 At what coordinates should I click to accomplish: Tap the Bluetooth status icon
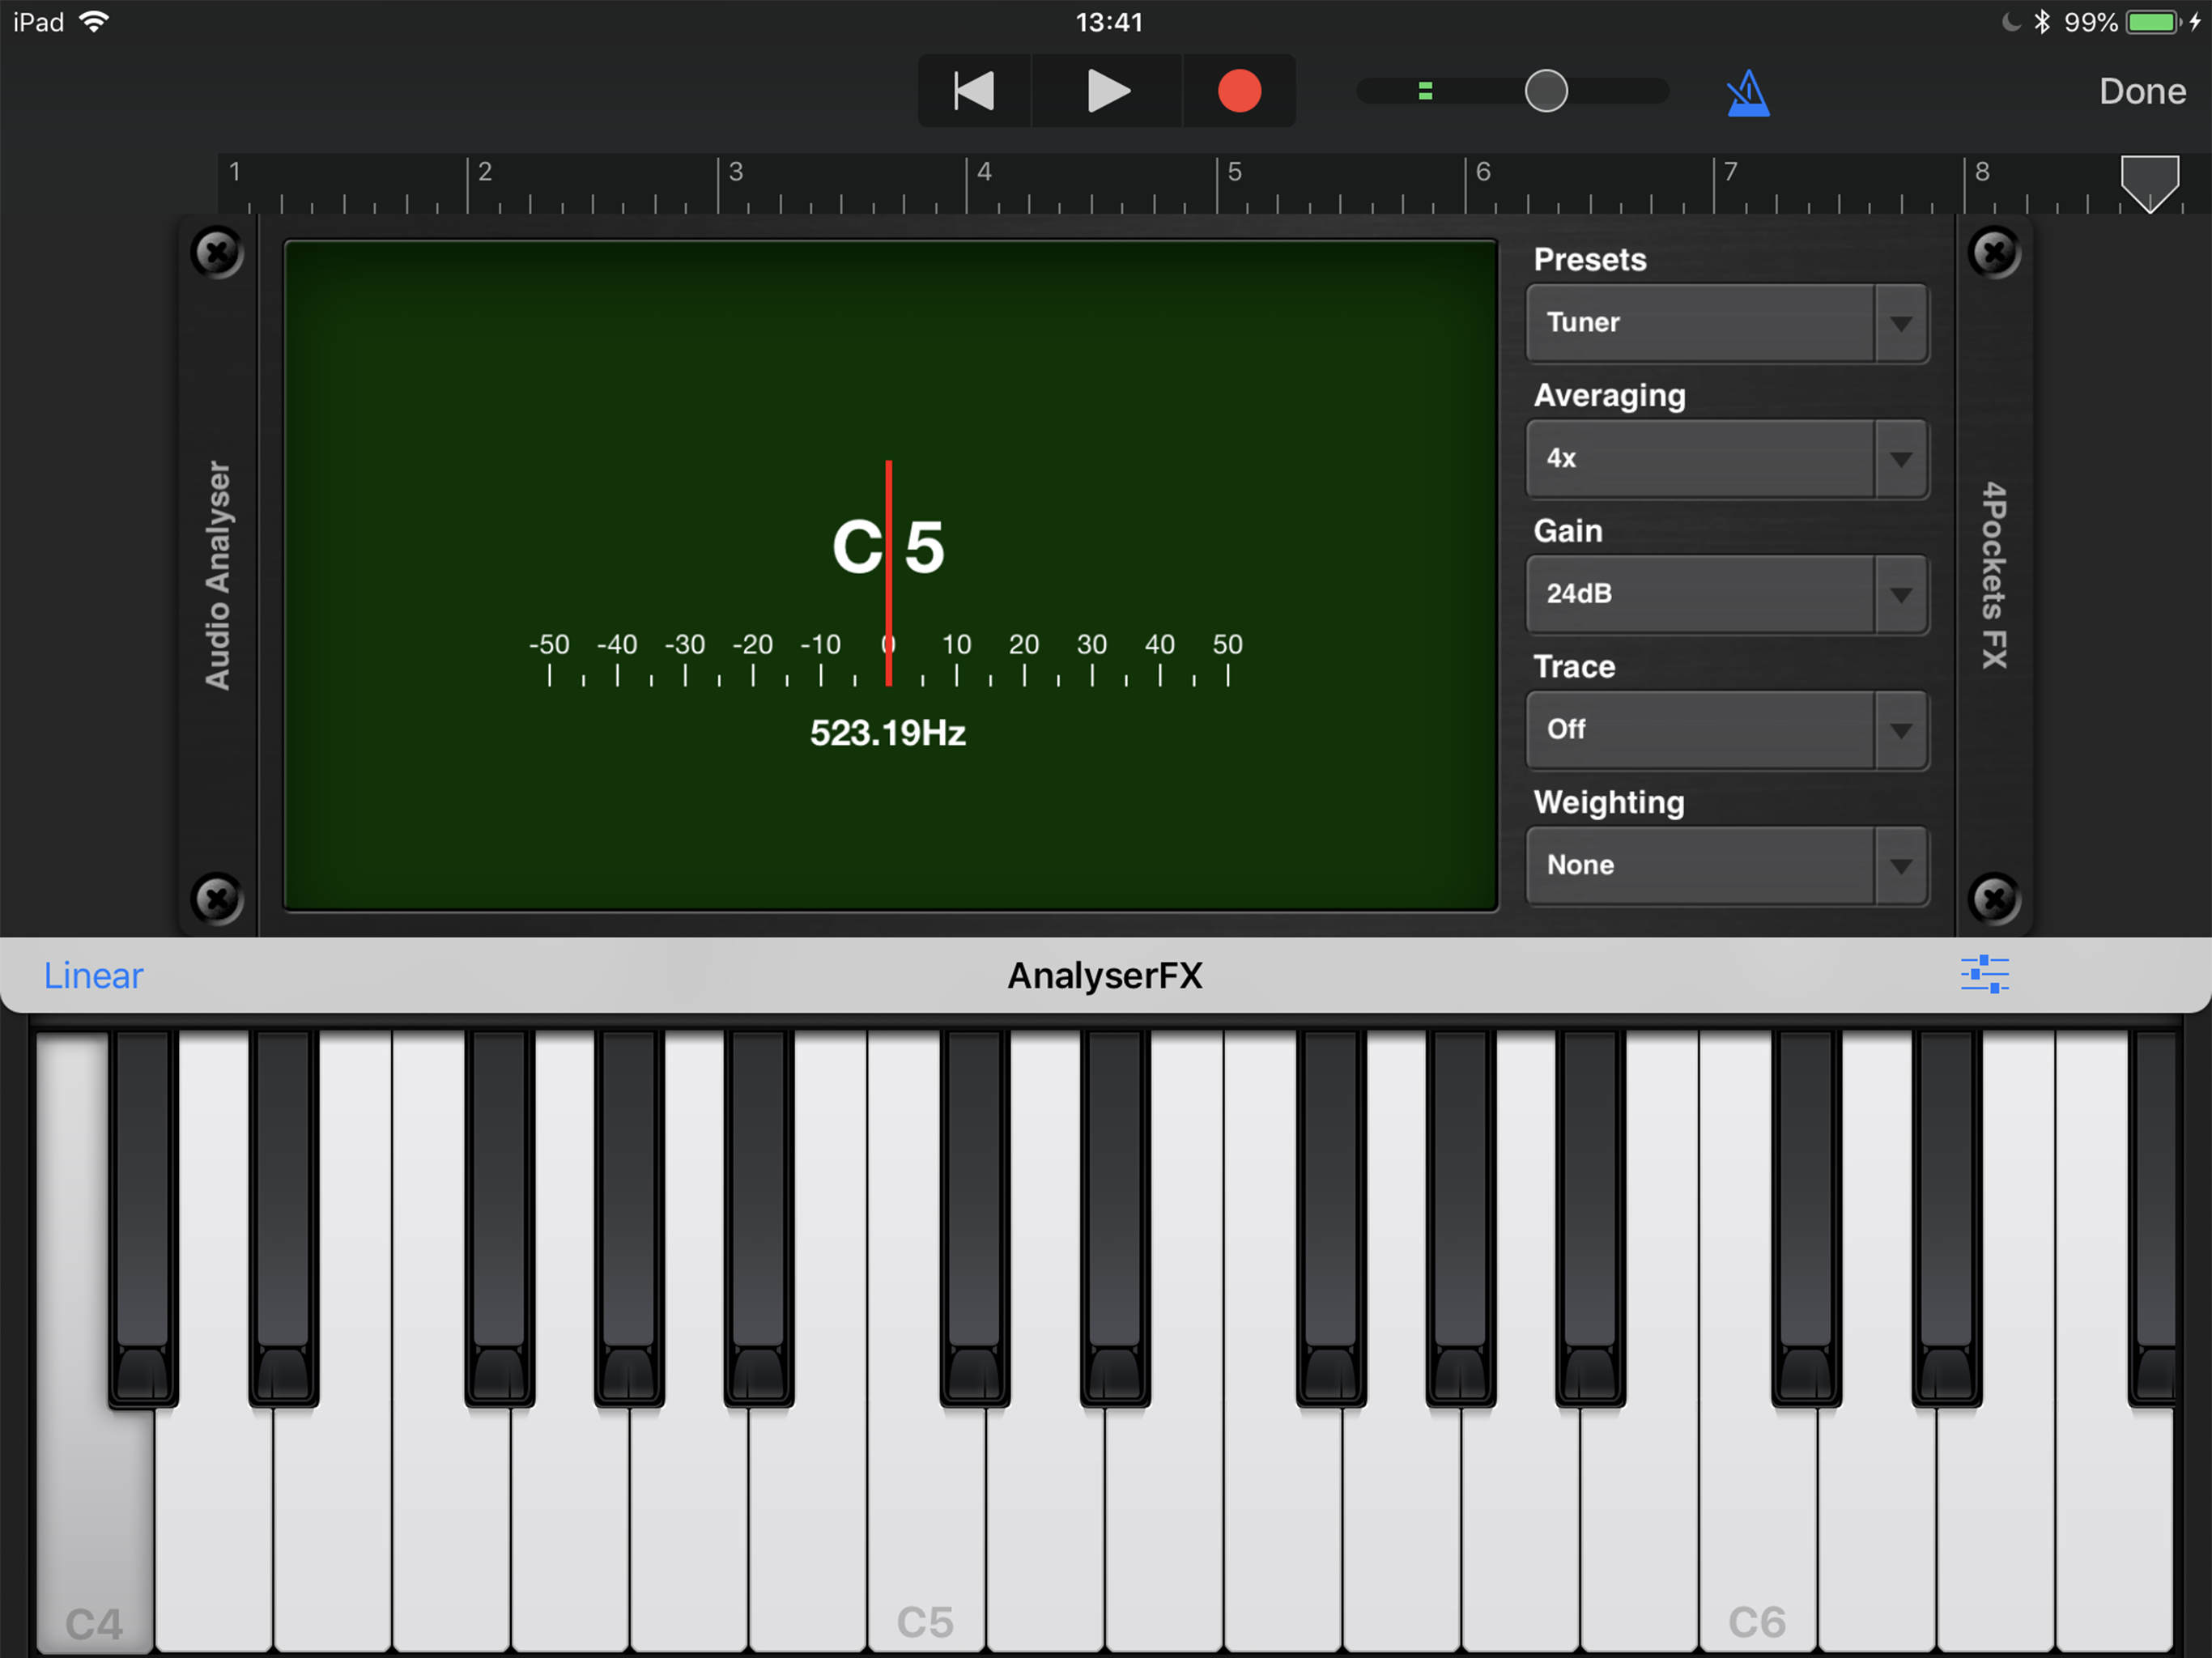(2041, 22)
